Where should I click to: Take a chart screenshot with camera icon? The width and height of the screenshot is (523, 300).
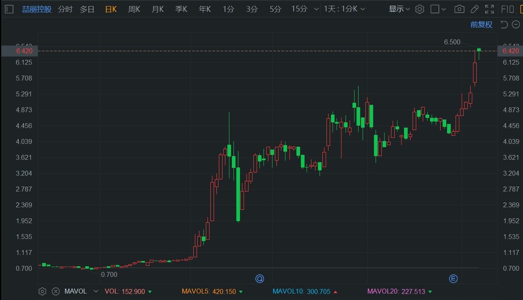(459, 9)
